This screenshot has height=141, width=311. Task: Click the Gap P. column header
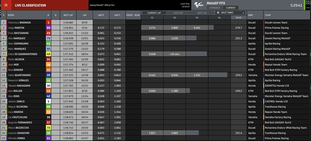coord(101,15)
